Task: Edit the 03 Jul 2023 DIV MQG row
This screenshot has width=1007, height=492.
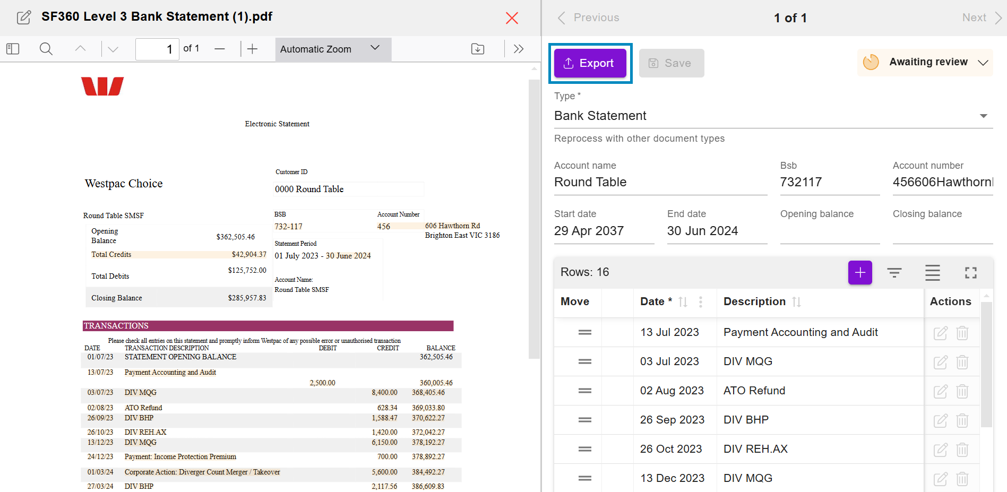Action: (x=941, y=362)
